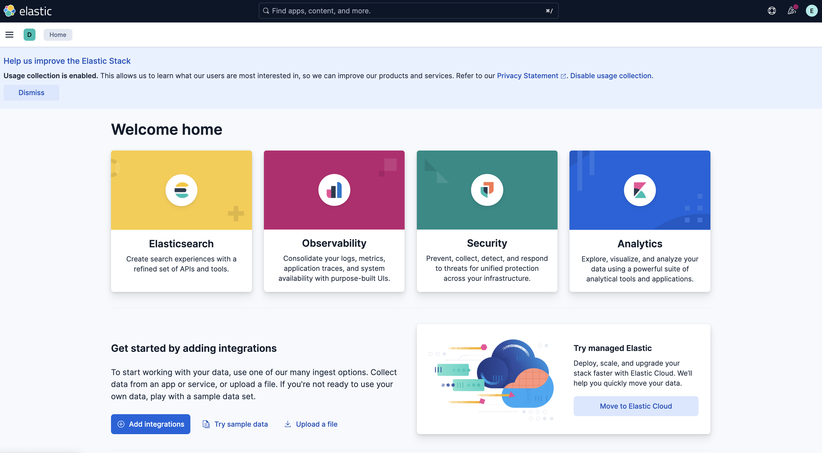
Task: Click the Security shield icon
Action: pyautogui.click(x=487, y=190)
